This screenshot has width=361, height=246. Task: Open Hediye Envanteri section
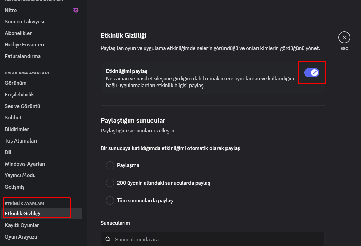coord(24,45)
